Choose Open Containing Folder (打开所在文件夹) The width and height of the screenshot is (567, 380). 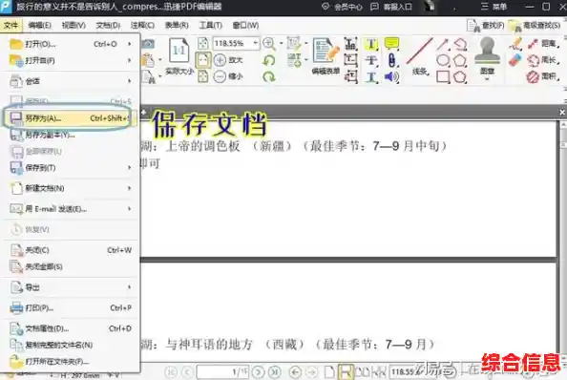(70, 361)
